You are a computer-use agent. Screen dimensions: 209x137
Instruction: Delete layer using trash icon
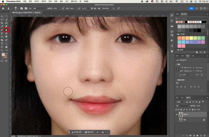coord(205,135)
